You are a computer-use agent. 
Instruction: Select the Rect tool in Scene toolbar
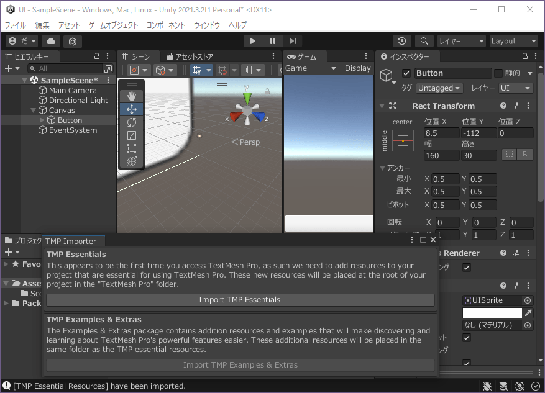pos(131,148)
